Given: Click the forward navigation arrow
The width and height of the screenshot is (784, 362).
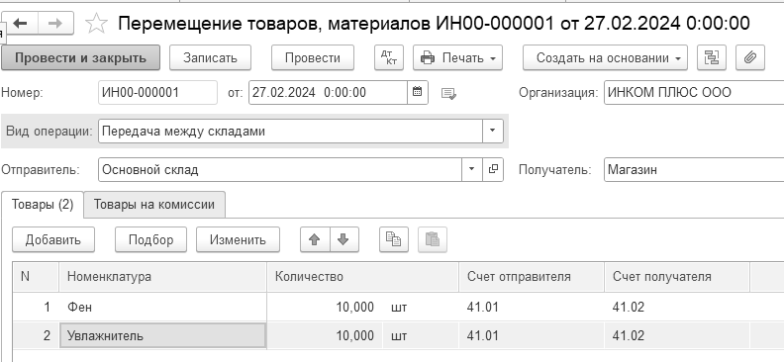Looking at the screenshot, I should point(55,24).
